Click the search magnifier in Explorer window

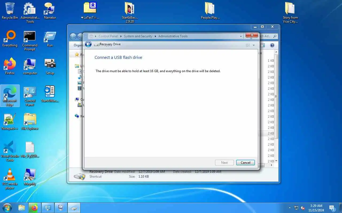275,36
